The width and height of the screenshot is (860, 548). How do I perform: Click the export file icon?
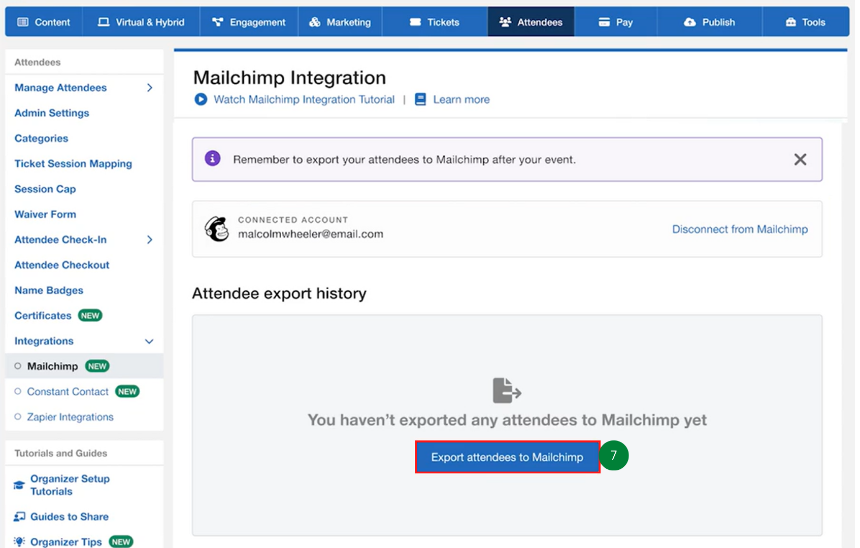click(x=507, y=390)
